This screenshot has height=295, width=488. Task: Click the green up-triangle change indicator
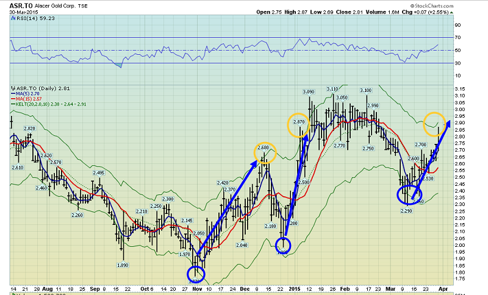point(451,12)
